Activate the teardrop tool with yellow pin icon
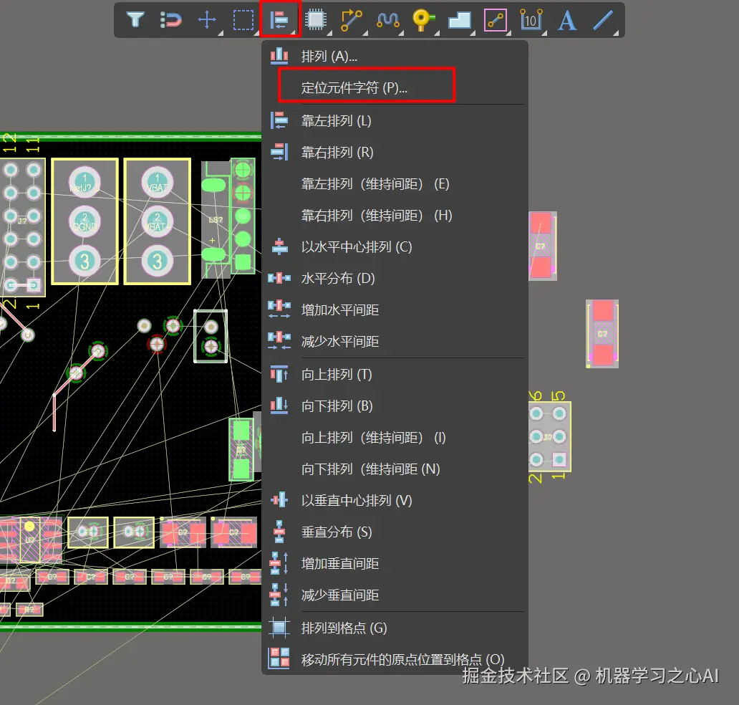 423,20
